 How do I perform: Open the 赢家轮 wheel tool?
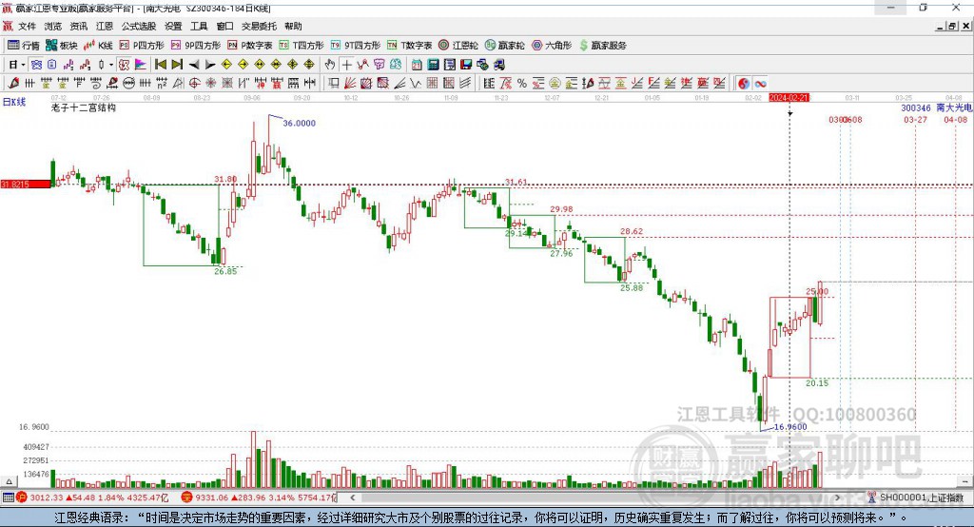(x=505, y=46)
